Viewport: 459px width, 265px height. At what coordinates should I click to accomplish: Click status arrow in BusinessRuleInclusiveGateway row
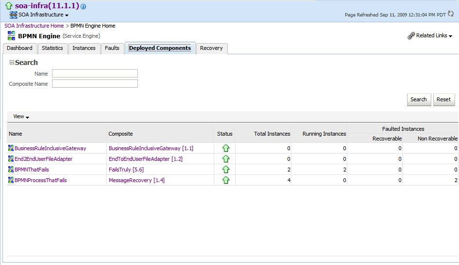[x=226, y=148]
